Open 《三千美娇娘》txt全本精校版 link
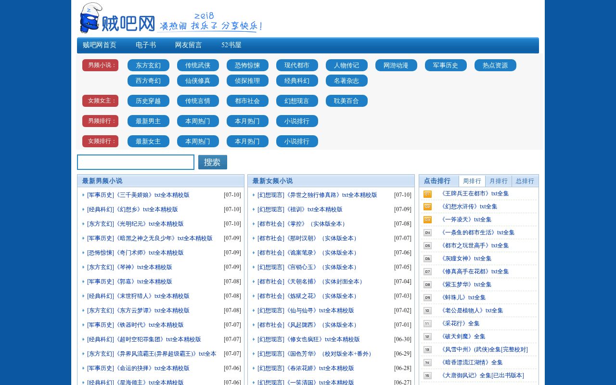Image resolution: width=616 pixels, height=385 pixels. pyautogui.click(x=152, y=195)
